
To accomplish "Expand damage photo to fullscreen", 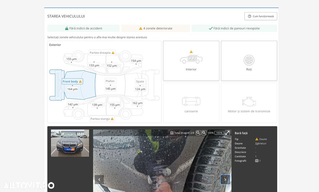I will 227,133.
